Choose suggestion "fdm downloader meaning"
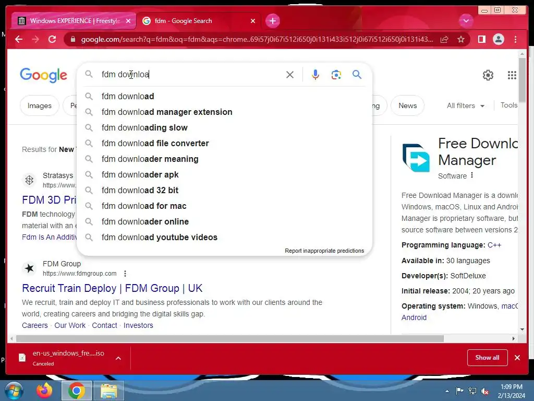The width and height of the screenshot is (534, 401). pyautogui.click(x=225, y=159)
